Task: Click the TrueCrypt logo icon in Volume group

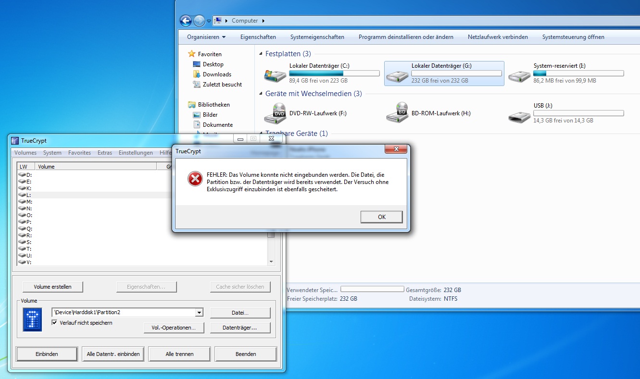Action: tap(32, 320)
